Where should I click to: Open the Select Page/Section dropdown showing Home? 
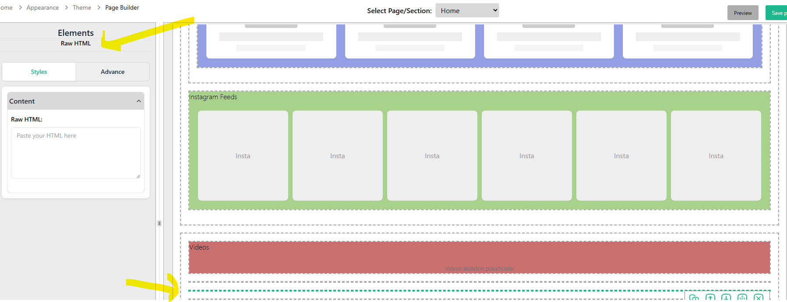[467, 10]
